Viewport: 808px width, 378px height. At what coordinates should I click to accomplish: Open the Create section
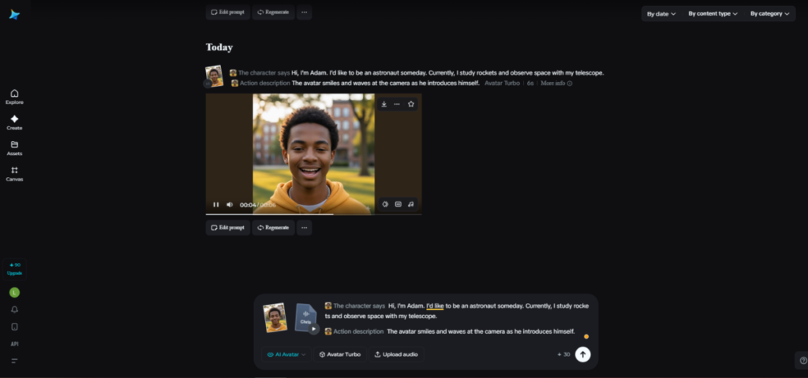(x=14, y=122)
